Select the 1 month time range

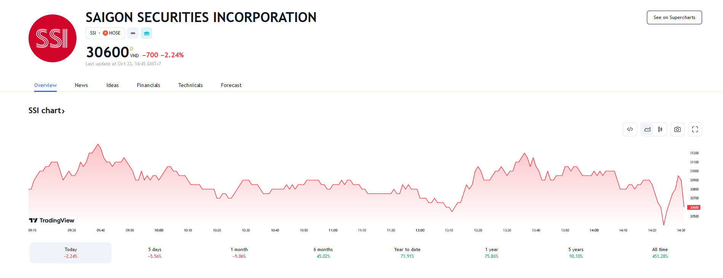[239, 253]
